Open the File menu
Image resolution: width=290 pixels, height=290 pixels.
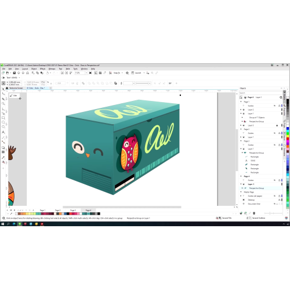[x=3, y=69]
